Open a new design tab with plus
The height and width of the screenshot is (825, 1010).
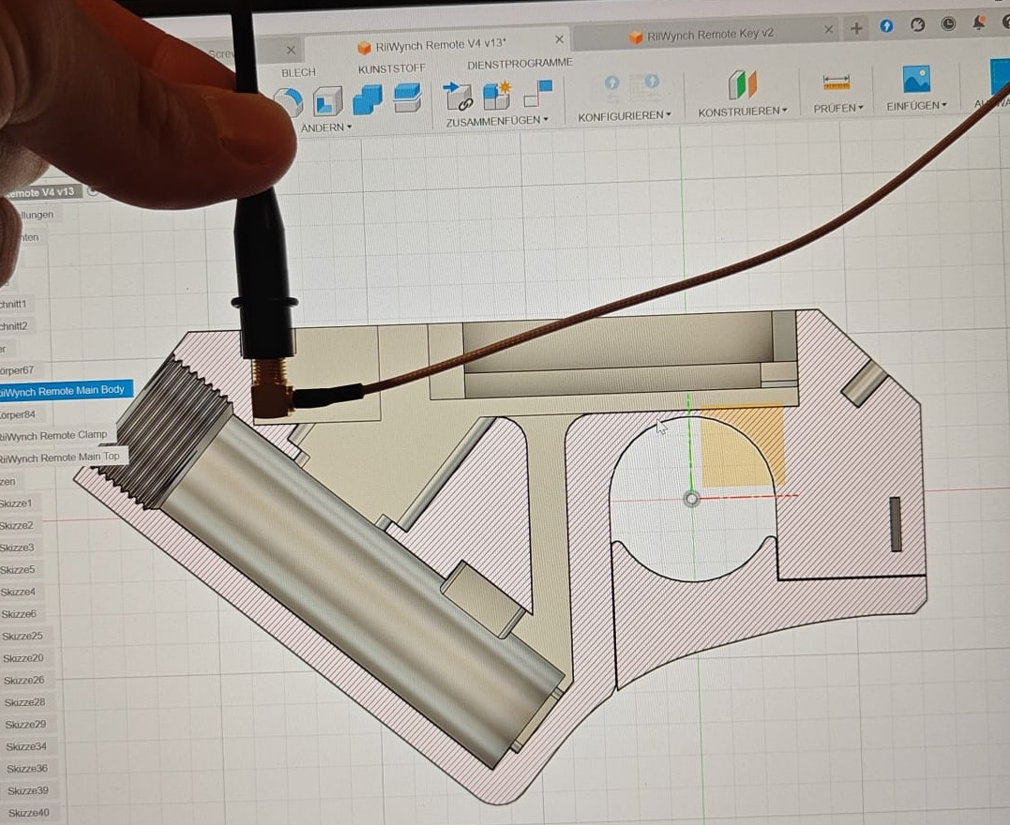tap(856, 29)
